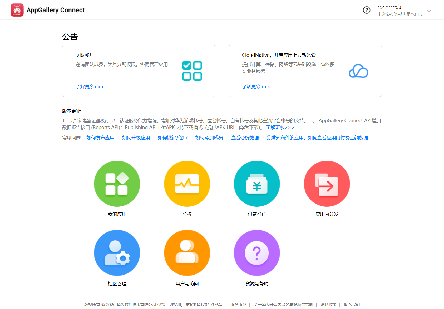Click the 付费推广 label
This screenshot has width=444, height=309.
[257, 214]
